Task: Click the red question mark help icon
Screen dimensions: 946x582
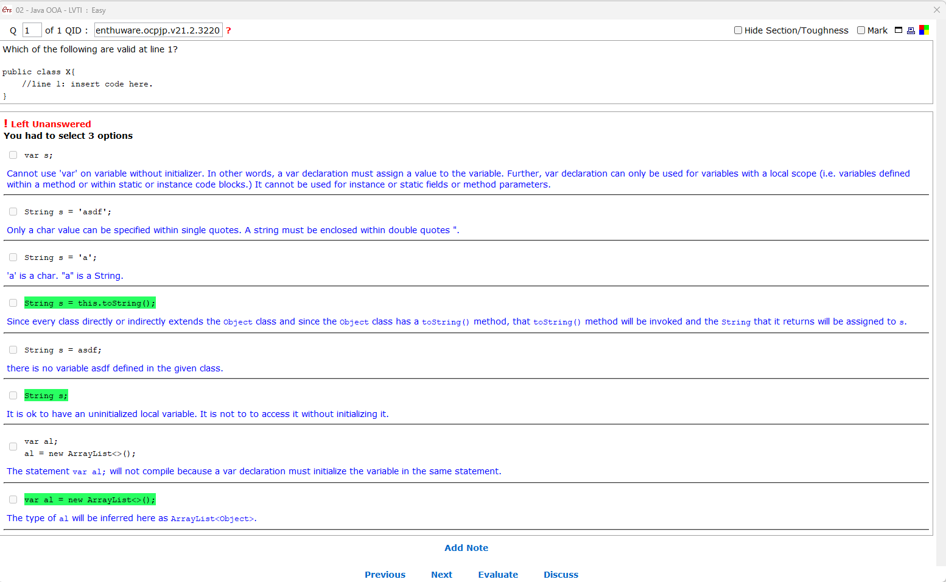Action: [x=228, y=30]
